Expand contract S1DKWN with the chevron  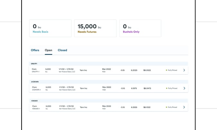pyautogui.click(x=184, y=88)
